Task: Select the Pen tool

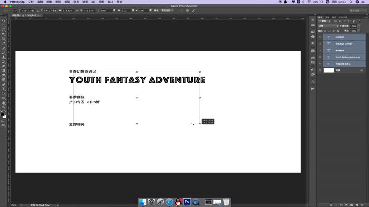Action: point(3,84)
